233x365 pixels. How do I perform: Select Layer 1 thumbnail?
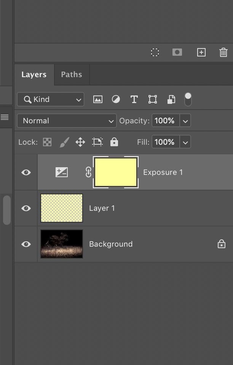pyautogui.click(x=62, y=208)
